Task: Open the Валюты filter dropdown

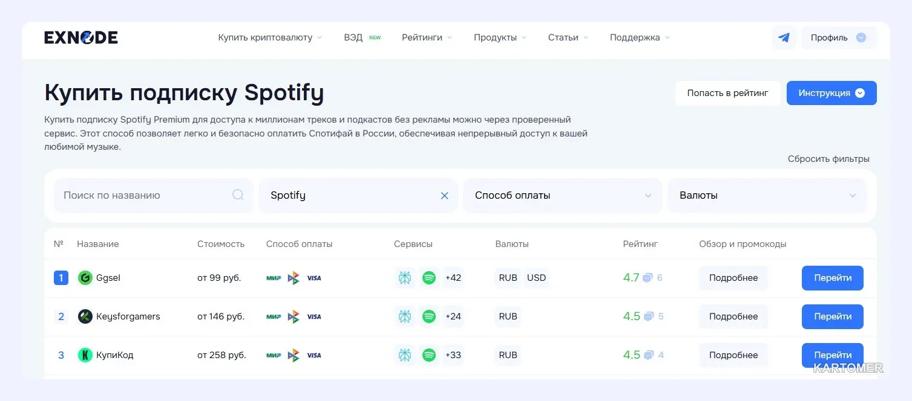Action: [x=767, y=196]
